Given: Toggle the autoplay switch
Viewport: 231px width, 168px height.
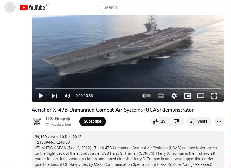Looking at the screenshot, I should coord(146,96).
